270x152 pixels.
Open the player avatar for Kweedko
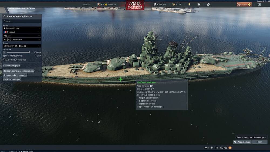99,5
